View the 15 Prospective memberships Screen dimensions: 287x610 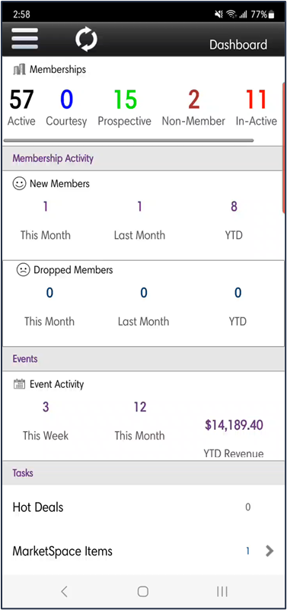[x=124, y=107]
